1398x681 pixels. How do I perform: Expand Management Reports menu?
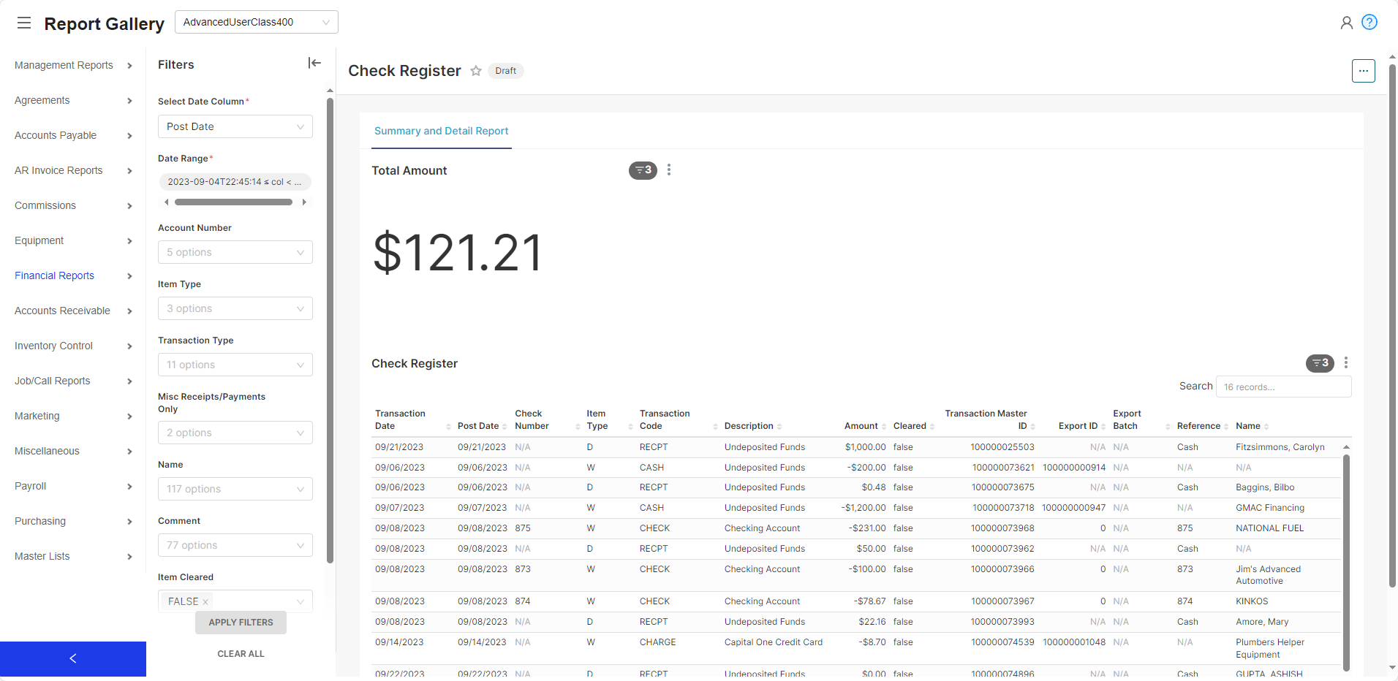[x=73, y=65]
